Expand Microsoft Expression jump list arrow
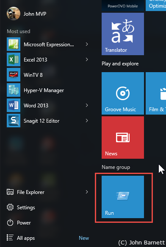The image size is (166, 247). pos(87,44)
